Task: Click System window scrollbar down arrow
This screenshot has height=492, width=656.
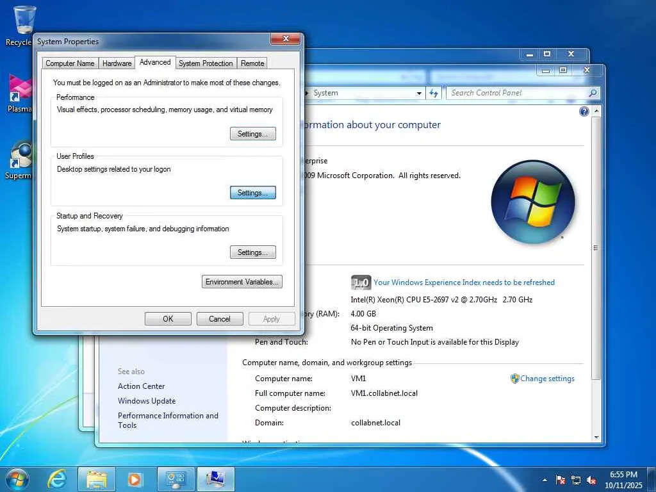Action: pyautogui.click(x=596, y=437)
